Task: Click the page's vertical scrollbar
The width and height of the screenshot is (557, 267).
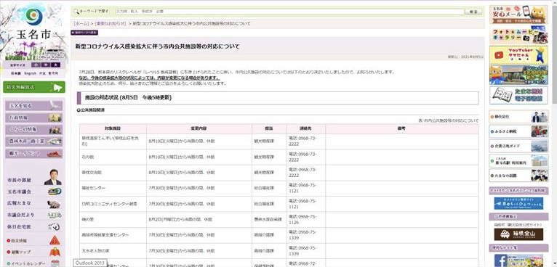Action: [555, 133]
